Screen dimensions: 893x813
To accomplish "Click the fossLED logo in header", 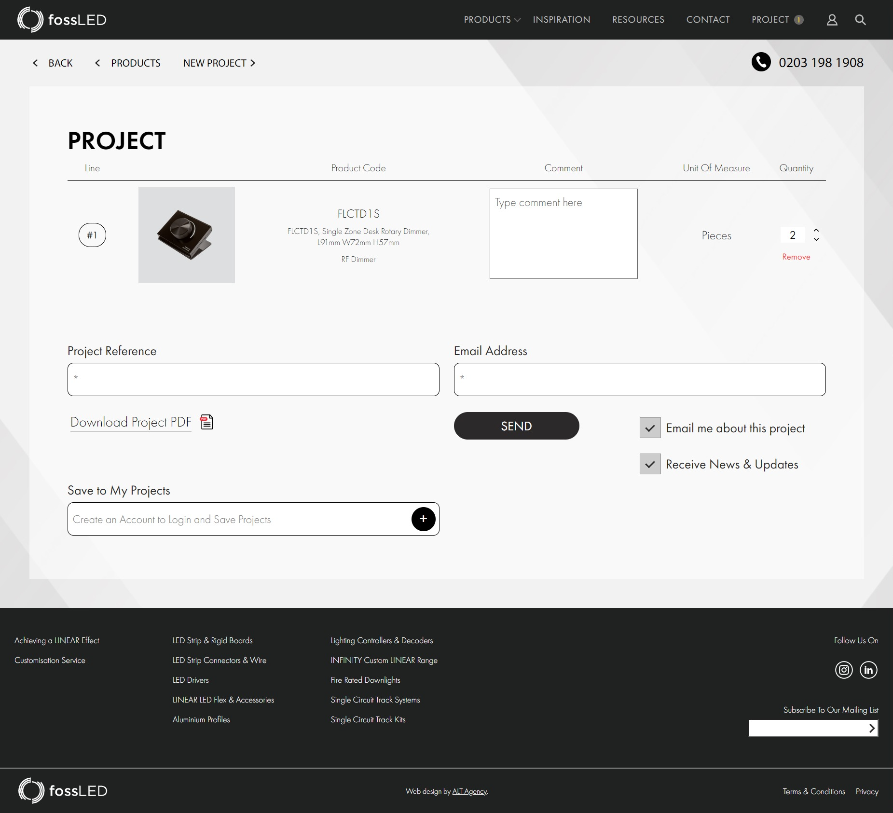I will point(62,20).
